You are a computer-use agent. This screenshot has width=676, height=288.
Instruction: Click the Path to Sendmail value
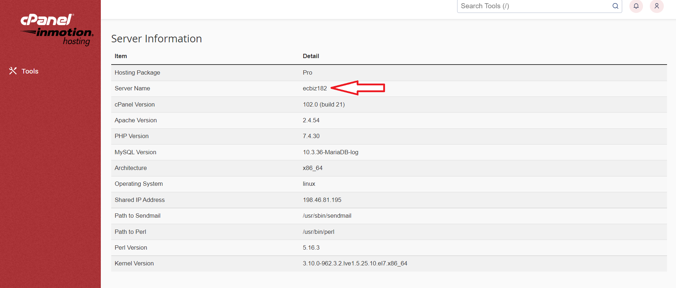click(x=327, y=216)
